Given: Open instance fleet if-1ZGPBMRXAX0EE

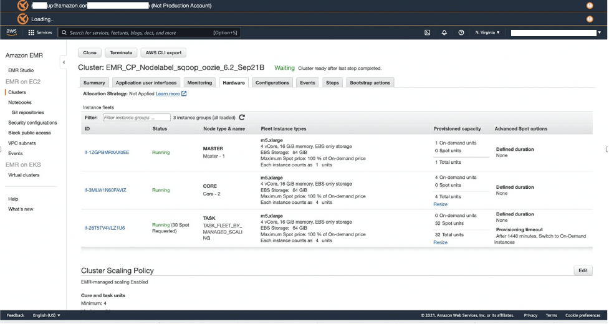Looking at the screenshot, I should 107,153.
